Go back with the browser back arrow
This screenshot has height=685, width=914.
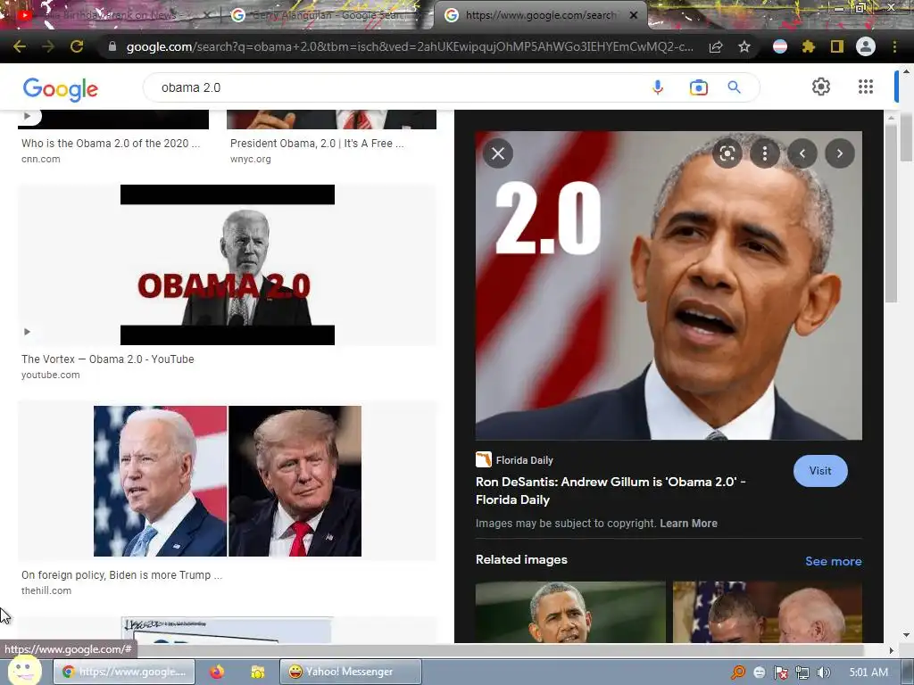(x=20, y=46)
